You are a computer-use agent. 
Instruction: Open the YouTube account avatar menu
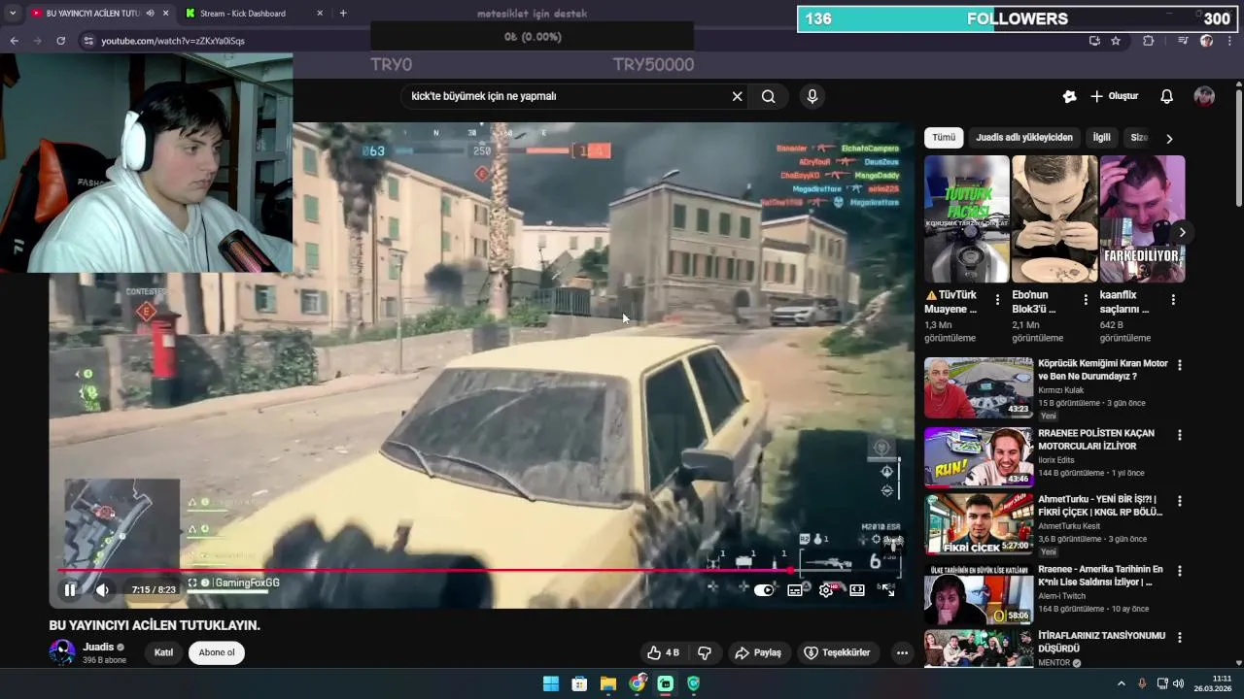(x=1204, y=96)
